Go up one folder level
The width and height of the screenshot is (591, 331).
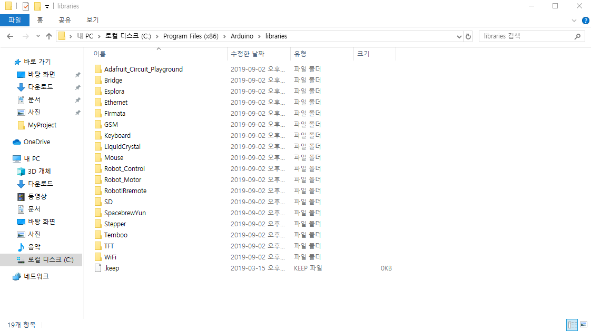(48, 36)
